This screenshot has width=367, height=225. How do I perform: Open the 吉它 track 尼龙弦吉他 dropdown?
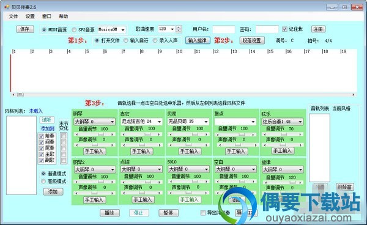coord(141,122)
